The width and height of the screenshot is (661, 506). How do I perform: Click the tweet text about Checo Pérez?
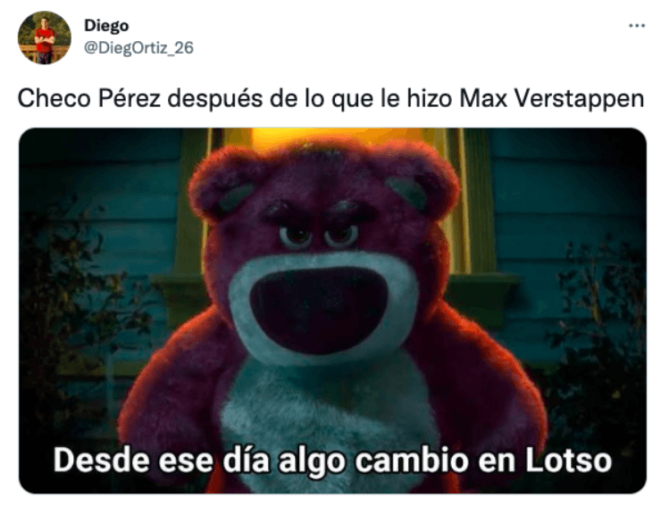click(x=330, y=99)
